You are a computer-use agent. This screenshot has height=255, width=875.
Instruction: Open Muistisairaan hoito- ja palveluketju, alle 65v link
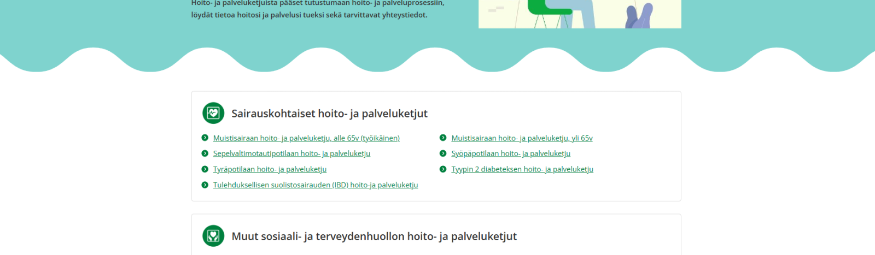click(x=306, y=138)
